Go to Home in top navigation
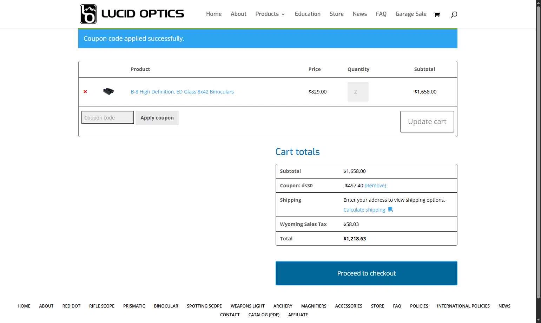This screenshot has width=541, height=323. [x=214, y=14]
